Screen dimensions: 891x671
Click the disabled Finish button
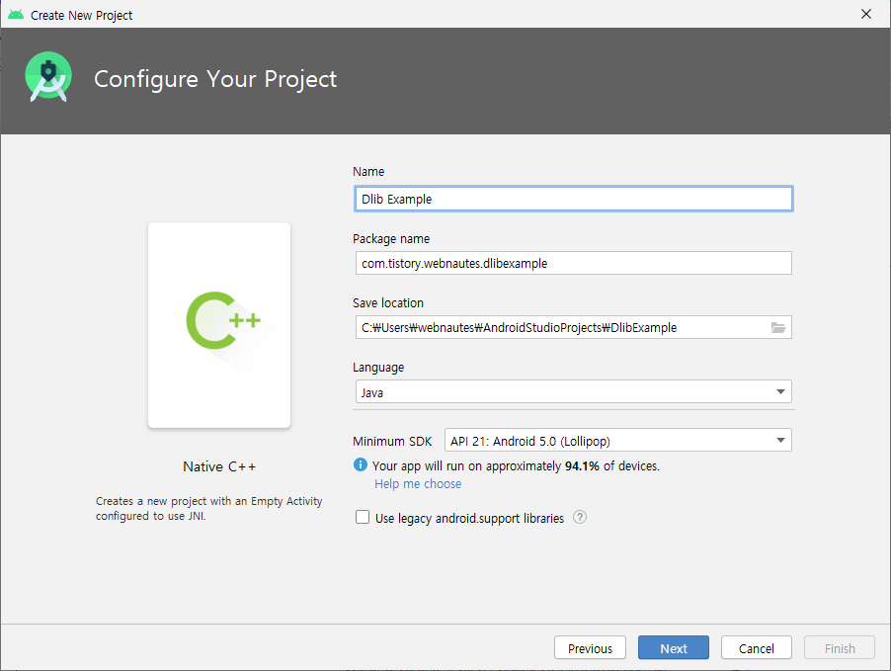pyautogui.click(x=840, y=647)
